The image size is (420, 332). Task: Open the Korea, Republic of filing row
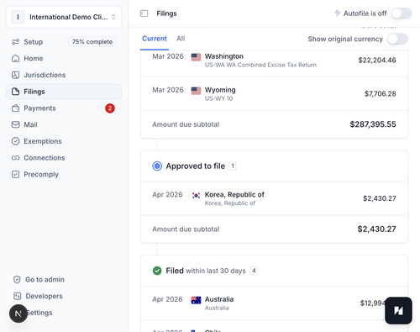tap(274, 198)
